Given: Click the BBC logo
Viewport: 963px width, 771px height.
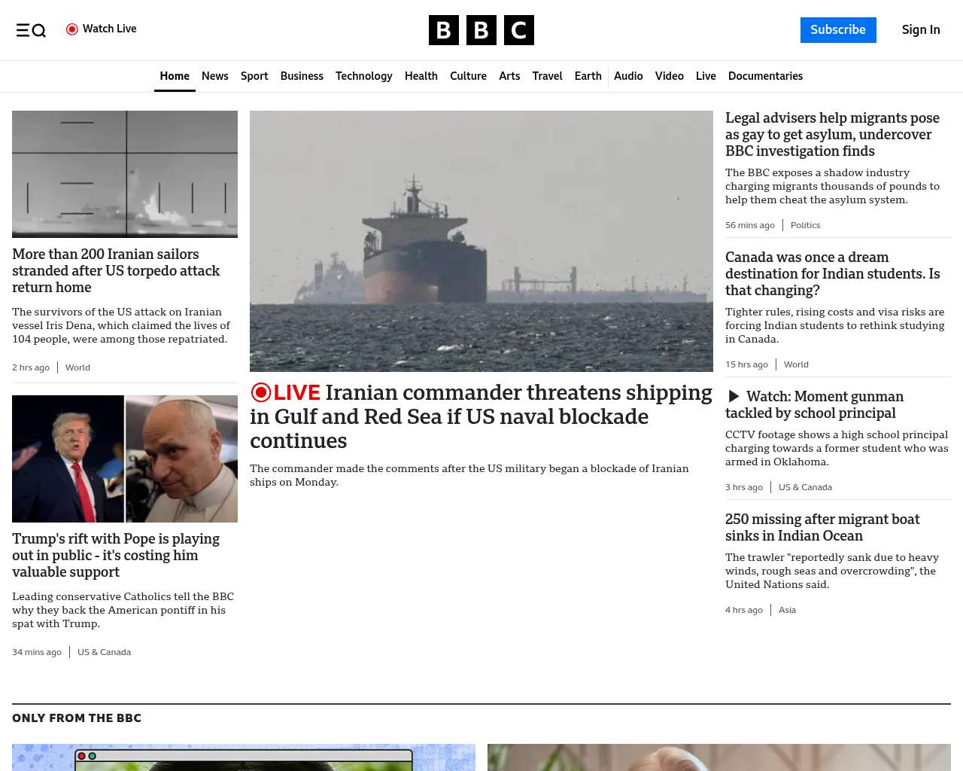Looking at the screenshot, I should click(x=481, y=30).
